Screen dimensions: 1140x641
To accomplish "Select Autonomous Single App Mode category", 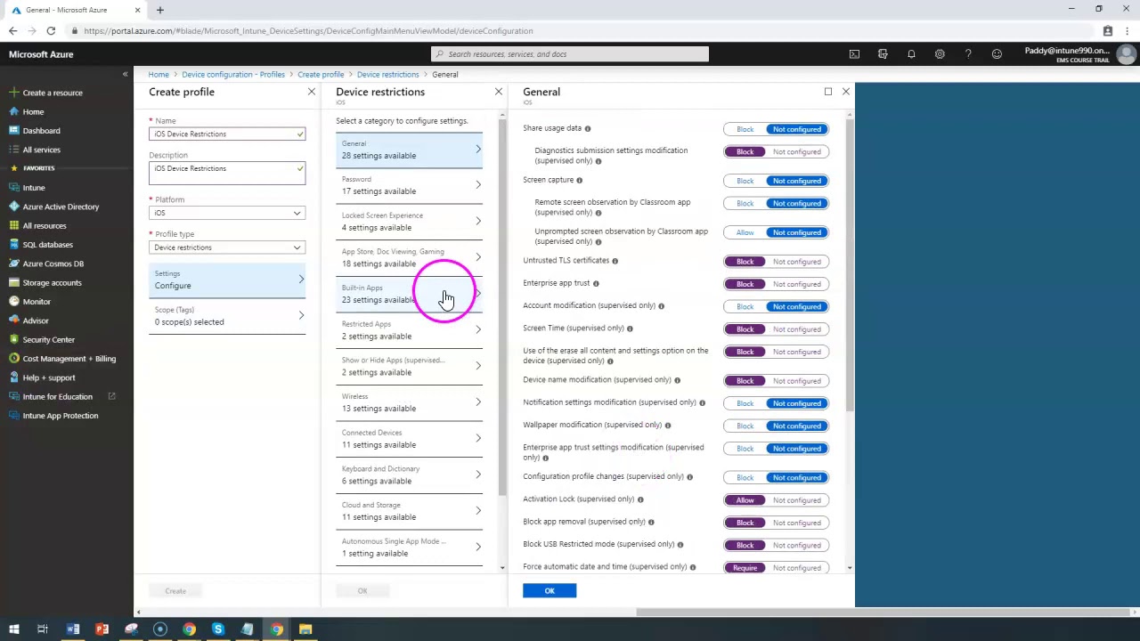I will (x=410, y=548).
